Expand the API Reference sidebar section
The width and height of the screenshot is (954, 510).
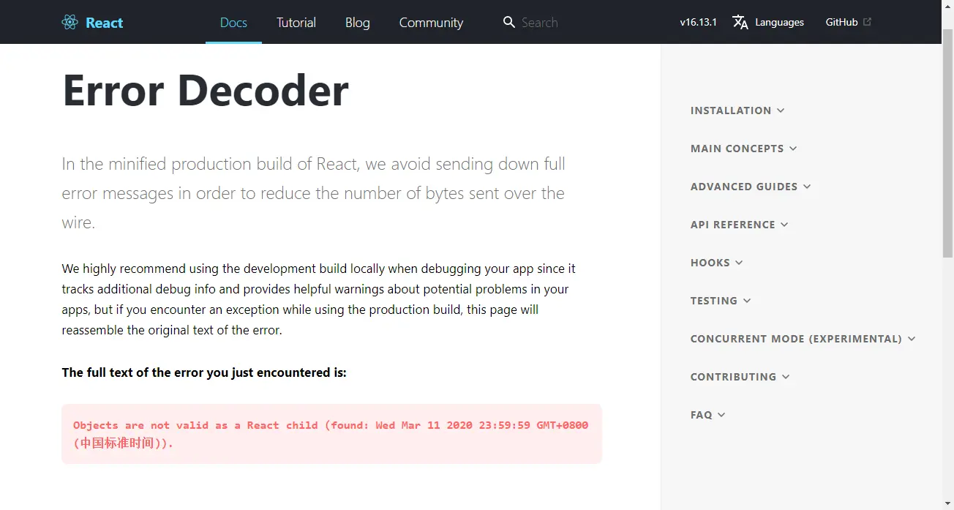pyautogui.click(x=739, y=225)
